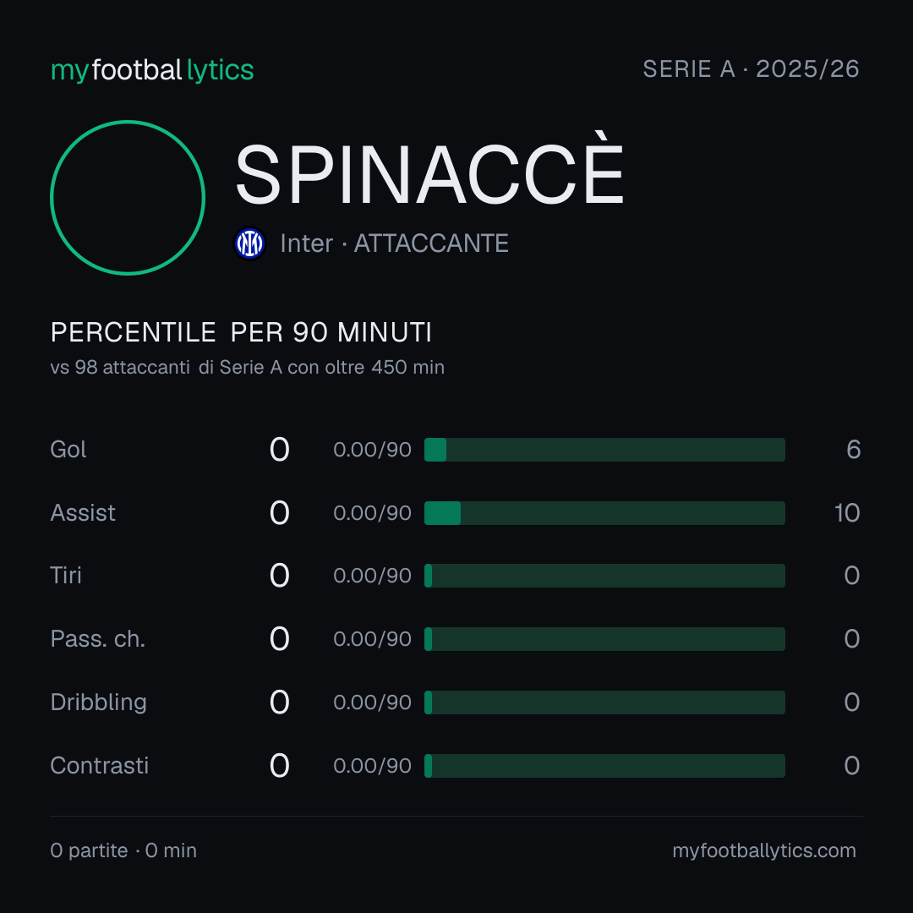Select the Dribbling percentile bar
The height and width of the screenshot is (913, 913).
click(x=604, y=703)
